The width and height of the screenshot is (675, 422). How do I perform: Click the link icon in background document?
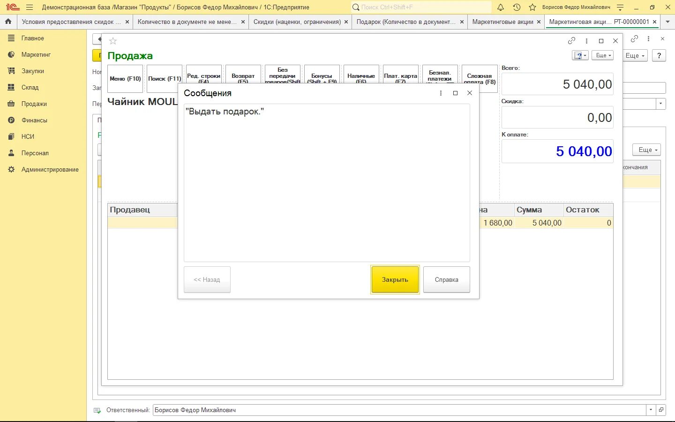coord(634,38)
